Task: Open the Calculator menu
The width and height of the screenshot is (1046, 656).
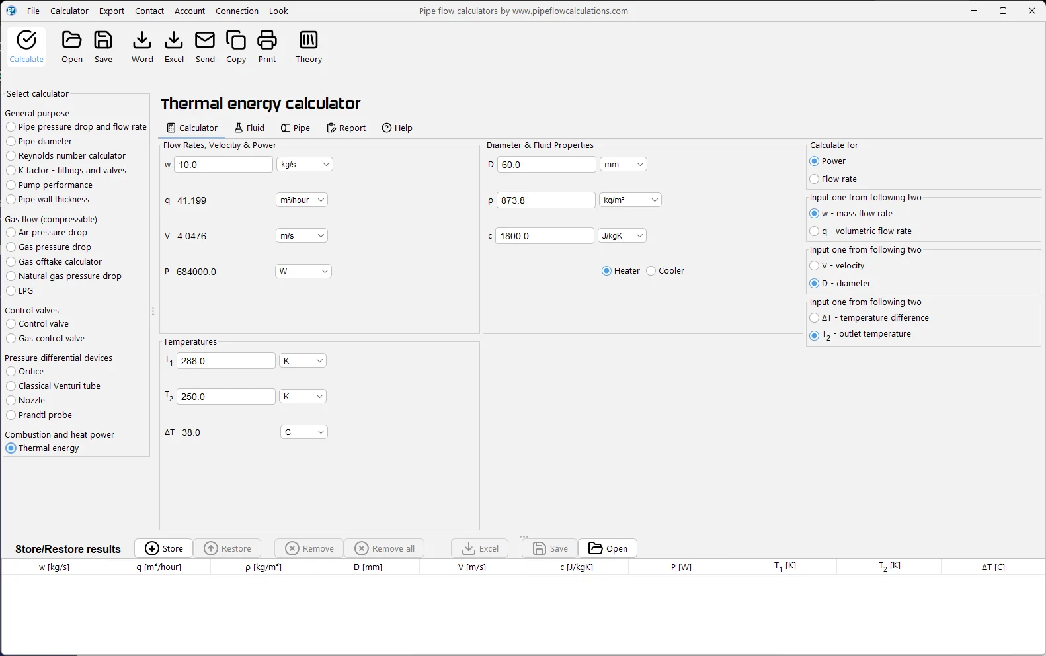Action: (x=69, y=11)
